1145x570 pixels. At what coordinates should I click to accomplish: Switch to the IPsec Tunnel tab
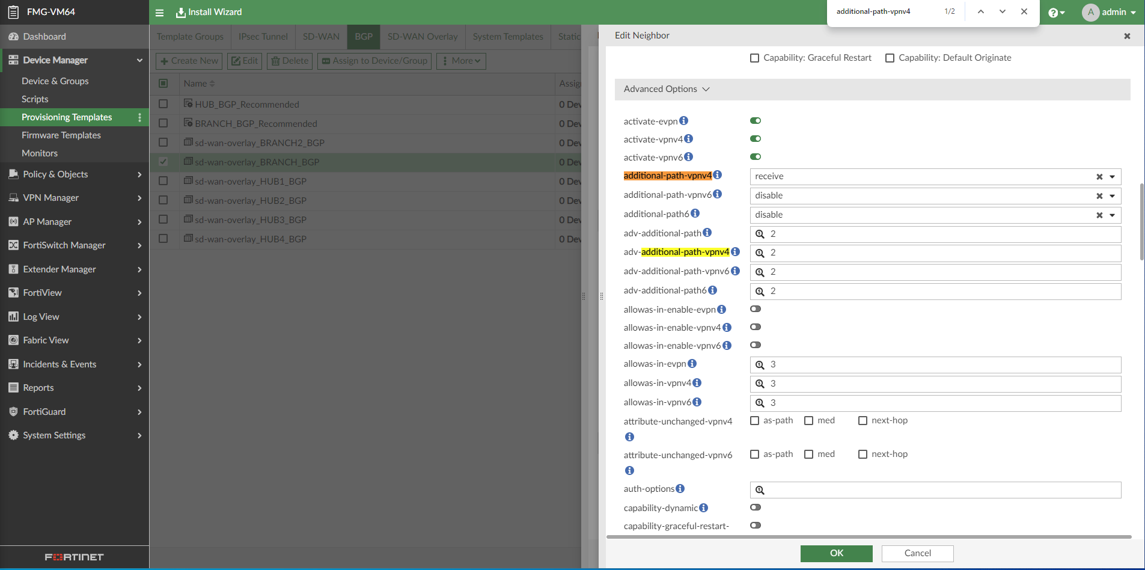263,36
